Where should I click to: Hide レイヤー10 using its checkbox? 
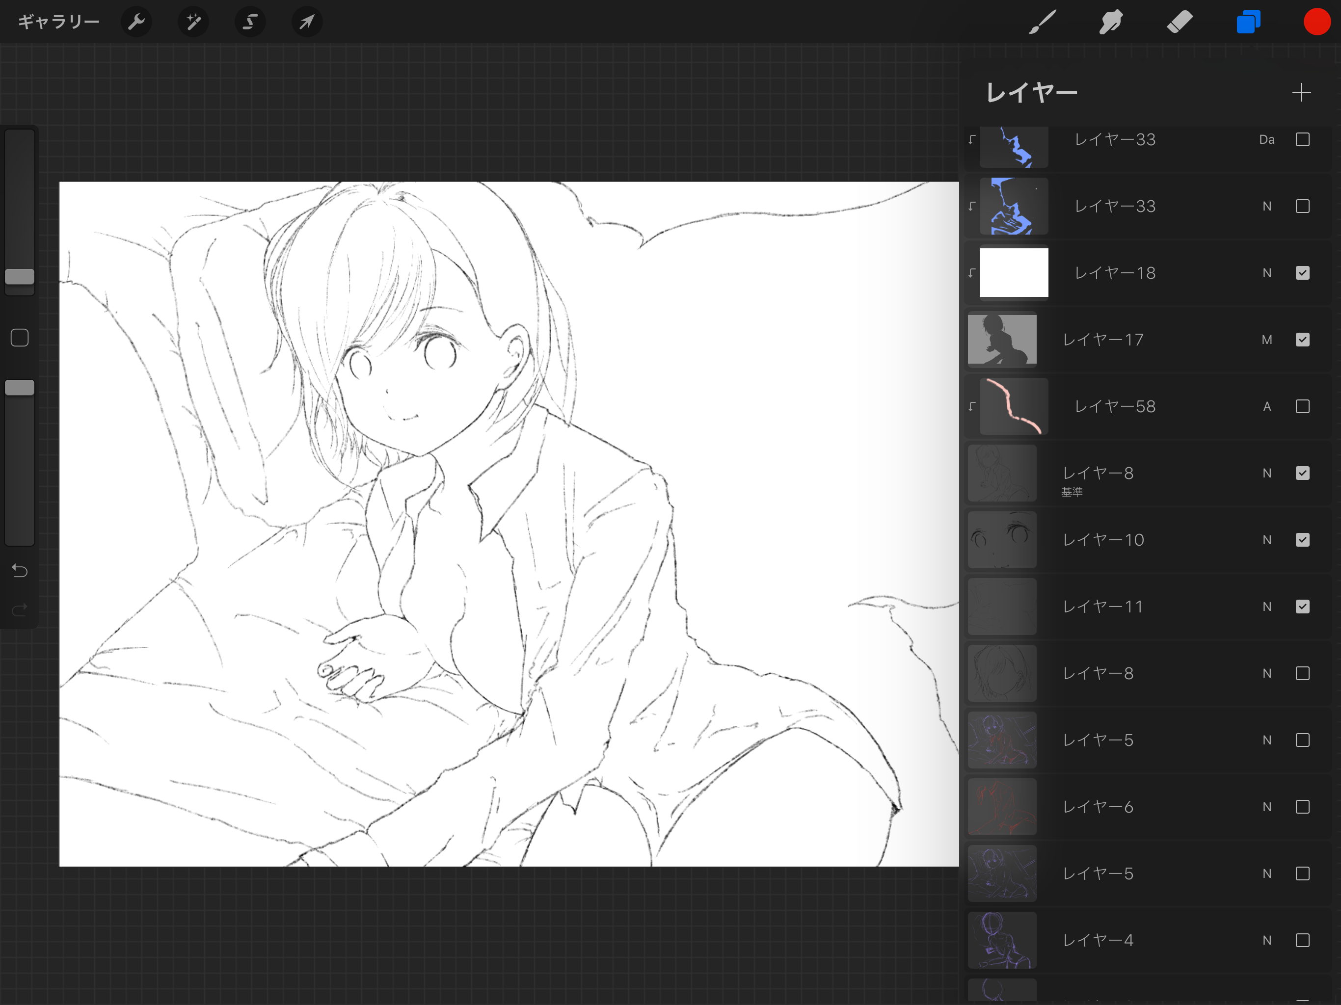(1302, 539)
